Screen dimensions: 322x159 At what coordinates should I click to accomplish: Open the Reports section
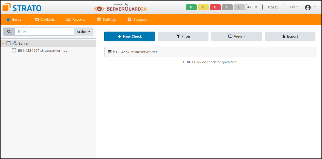(76, 19)
